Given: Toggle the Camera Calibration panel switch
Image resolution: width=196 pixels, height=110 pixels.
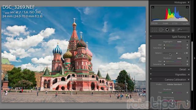Looking at the screenshot, I should point(151,79).
